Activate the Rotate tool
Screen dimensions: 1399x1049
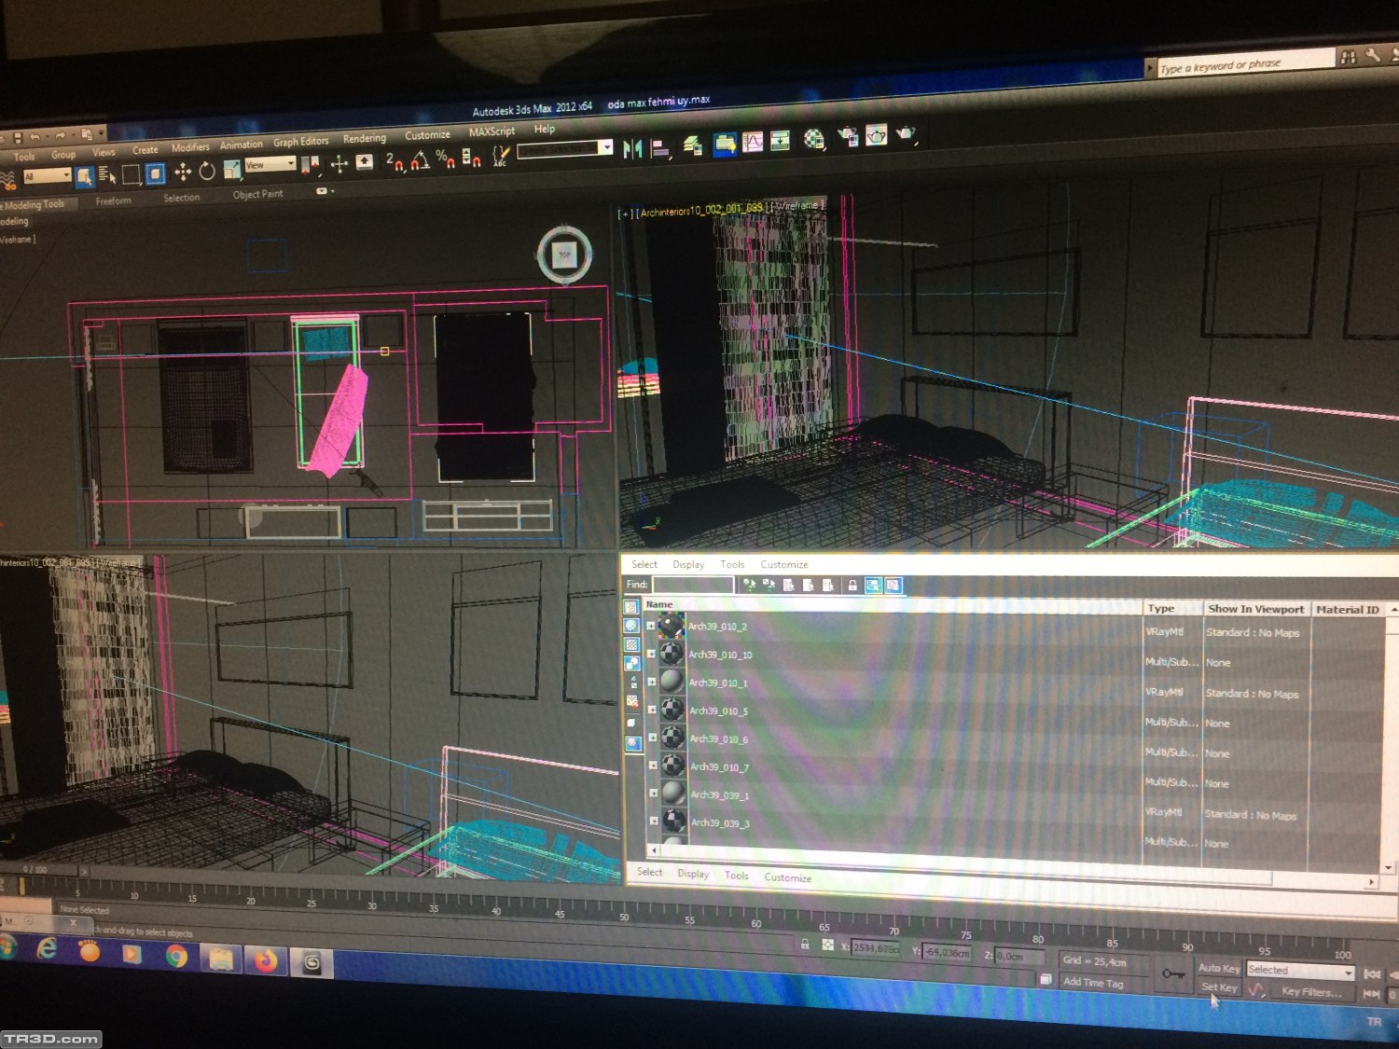[207, 171]
